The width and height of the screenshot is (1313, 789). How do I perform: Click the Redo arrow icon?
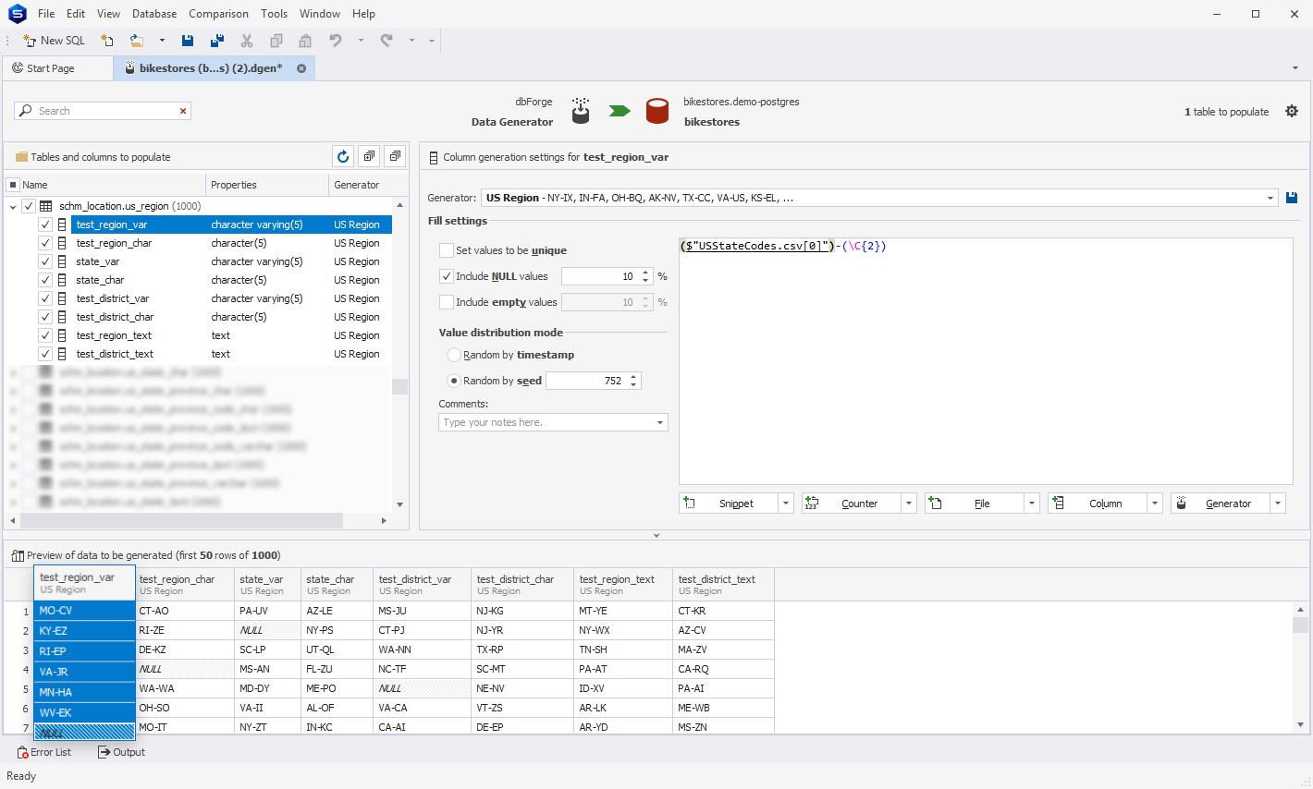coord(387,41)
